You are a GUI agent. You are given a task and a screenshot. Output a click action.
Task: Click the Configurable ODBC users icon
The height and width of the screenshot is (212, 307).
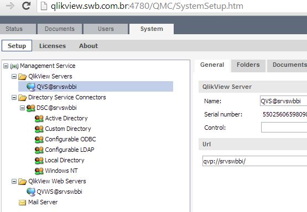(39, 140)
